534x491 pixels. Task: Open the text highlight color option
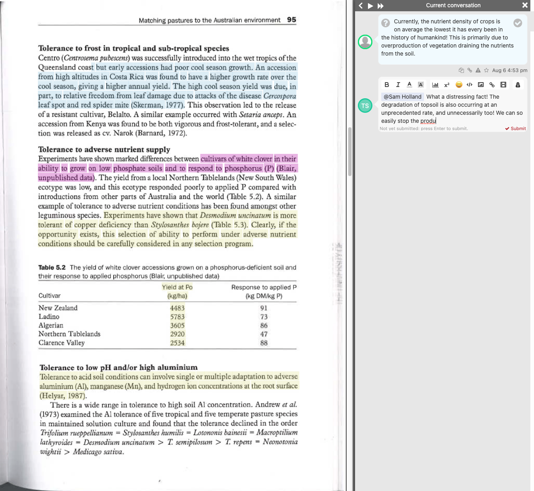coord(421,85)
